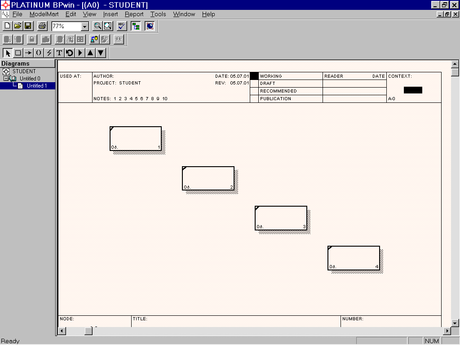
Task: Select activity box number 2
Action: click(x=208, y=178)
